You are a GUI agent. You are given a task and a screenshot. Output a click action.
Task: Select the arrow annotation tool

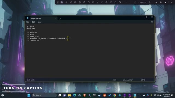(97, 2)
